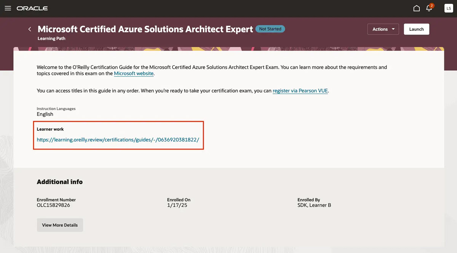Launch the learning path

[416, 29]
